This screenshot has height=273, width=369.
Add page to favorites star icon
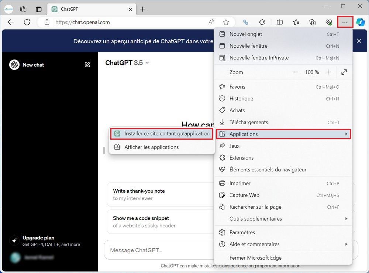pyautogui.click(x=226, y=22)
